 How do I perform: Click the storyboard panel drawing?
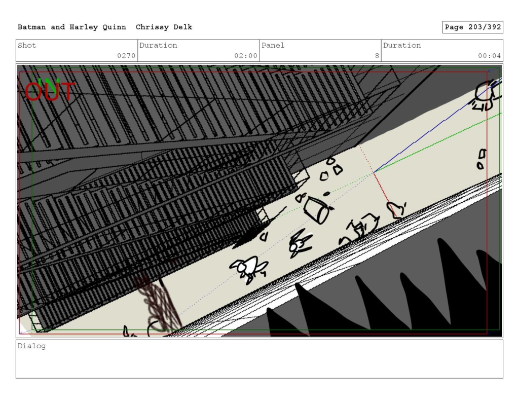[x=259, y=201]
